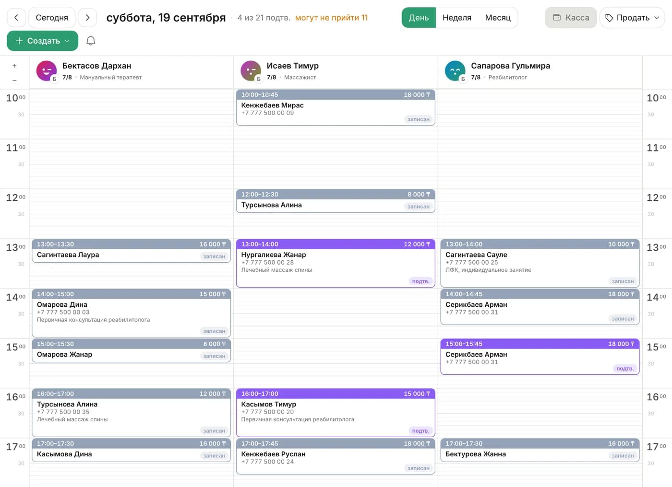The width and height of the screenshot is (672, 487).
Task: Open Омарова Жанар 15:00 appointment
Action: coord(131,350)
